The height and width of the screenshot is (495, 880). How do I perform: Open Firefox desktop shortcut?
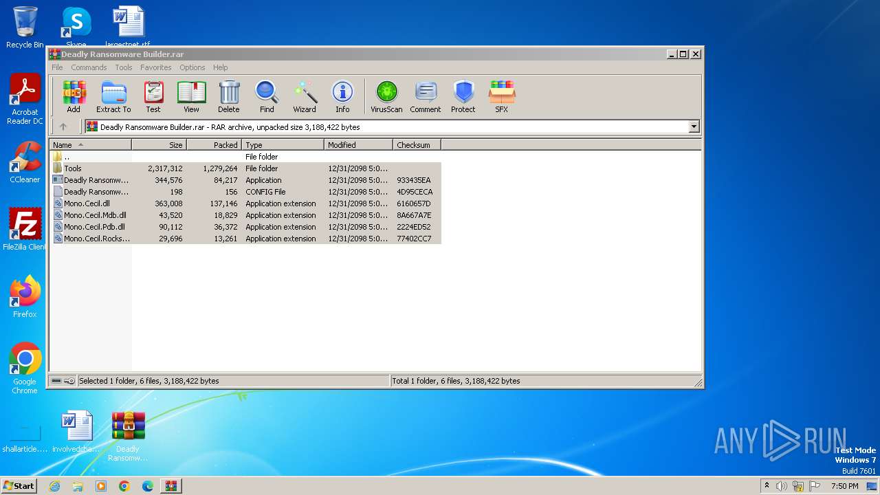[25, 297]
